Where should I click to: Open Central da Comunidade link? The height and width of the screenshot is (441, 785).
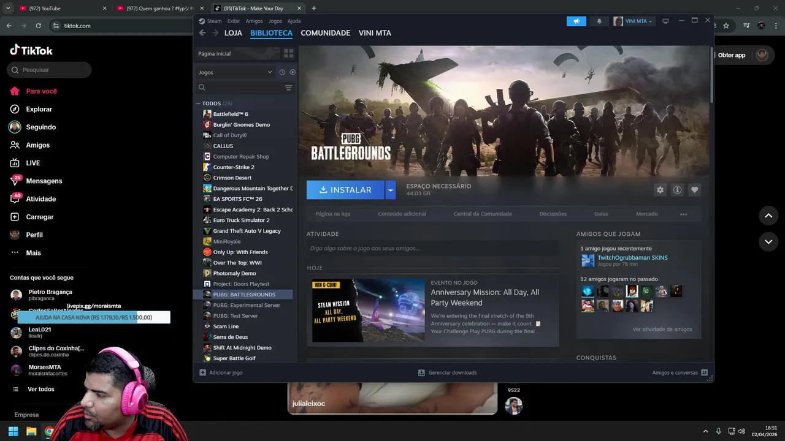point(483,214)
